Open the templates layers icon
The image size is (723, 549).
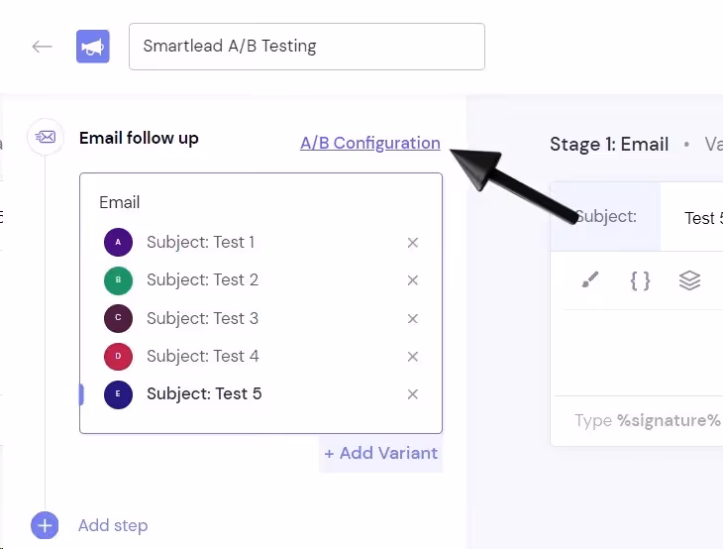tap(689, 280)
